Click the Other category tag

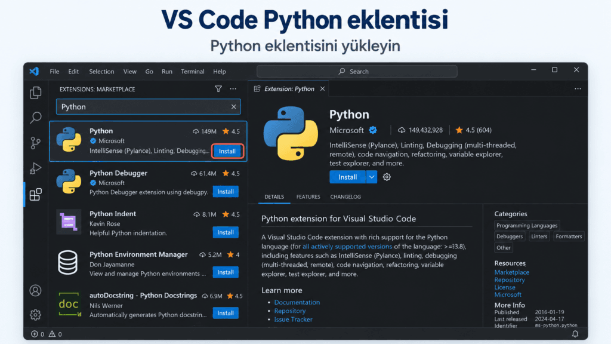[x=503, y=248]
